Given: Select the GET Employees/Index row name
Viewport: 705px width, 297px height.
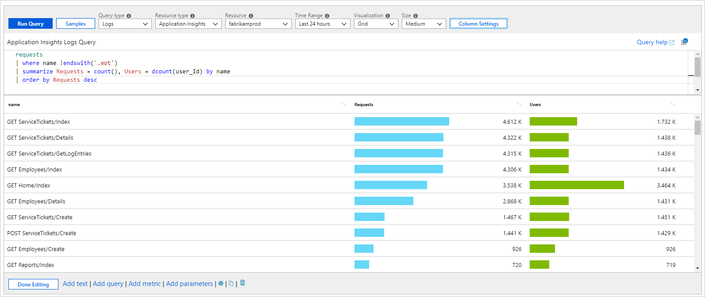Looking at the screenshot, I should [x=35, y=169].
